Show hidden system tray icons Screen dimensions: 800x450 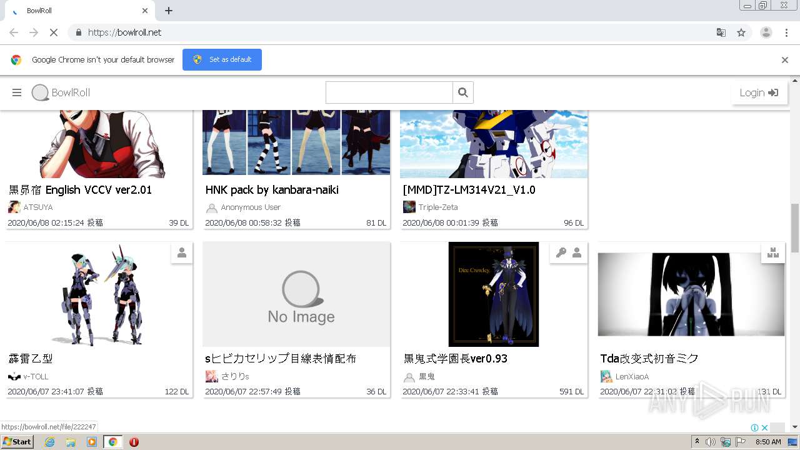click(697, 442)
